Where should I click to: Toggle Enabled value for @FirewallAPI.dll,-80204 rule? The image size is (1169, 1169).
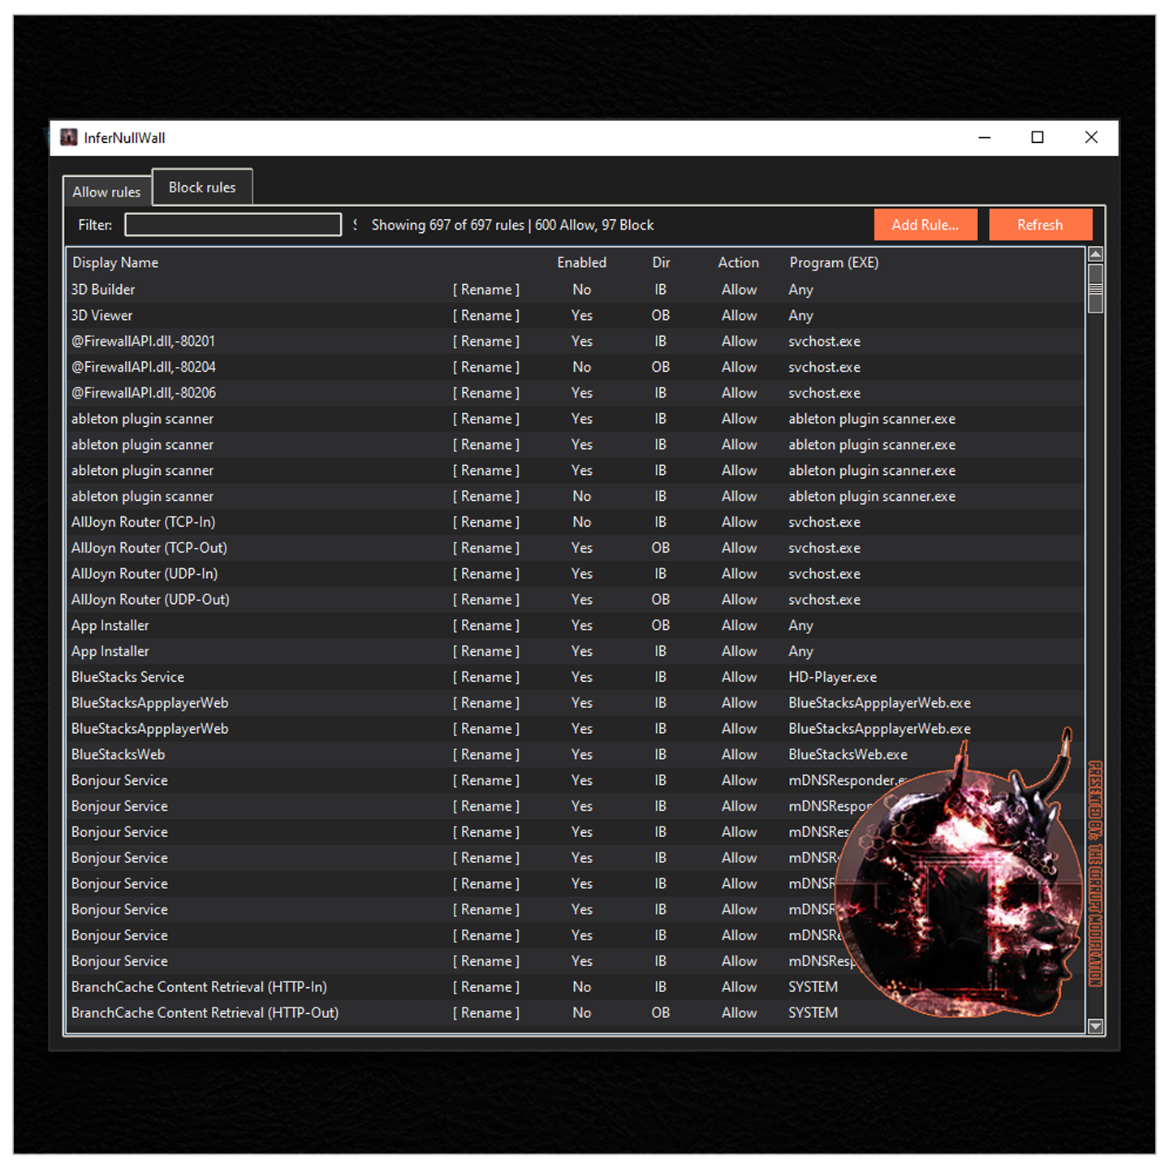[x=581, y=367]
